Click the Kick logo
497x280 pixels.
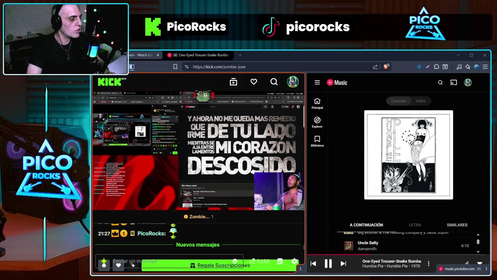[112, 82]
